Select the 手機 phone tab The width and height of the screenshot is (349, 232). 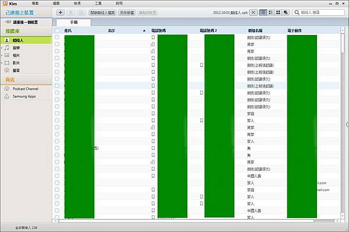[x=74, y=22]
